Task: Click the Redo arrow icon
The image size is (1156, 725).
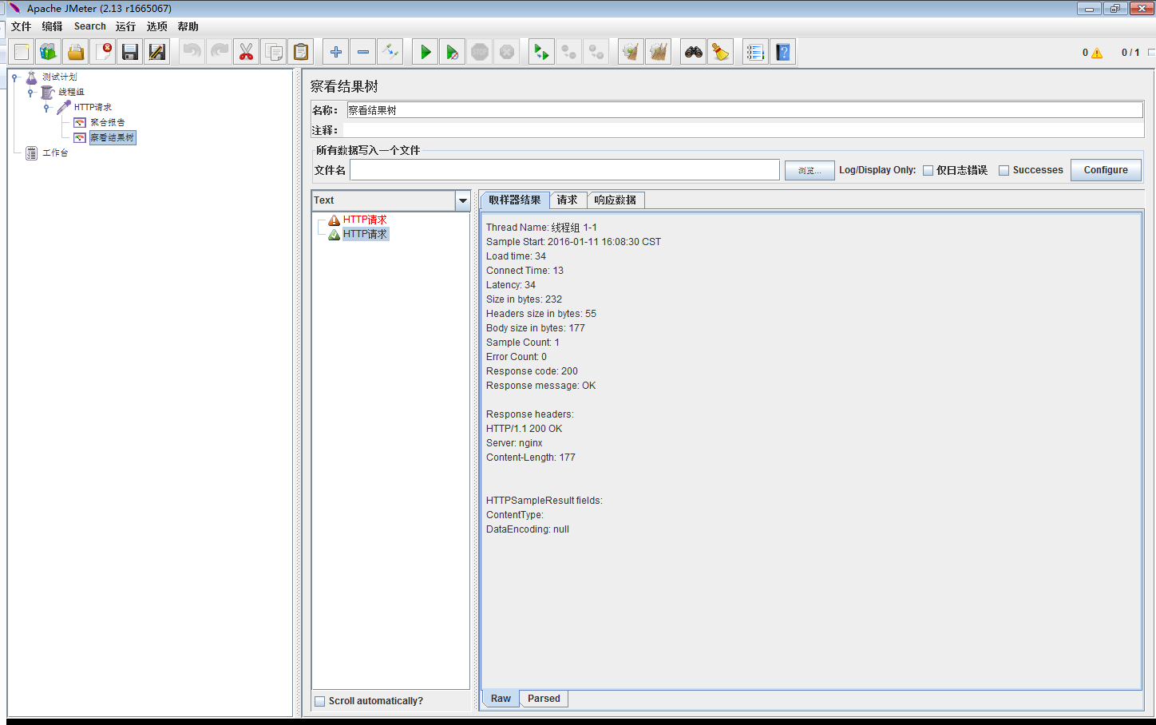Action: click(x=220, y=52)
